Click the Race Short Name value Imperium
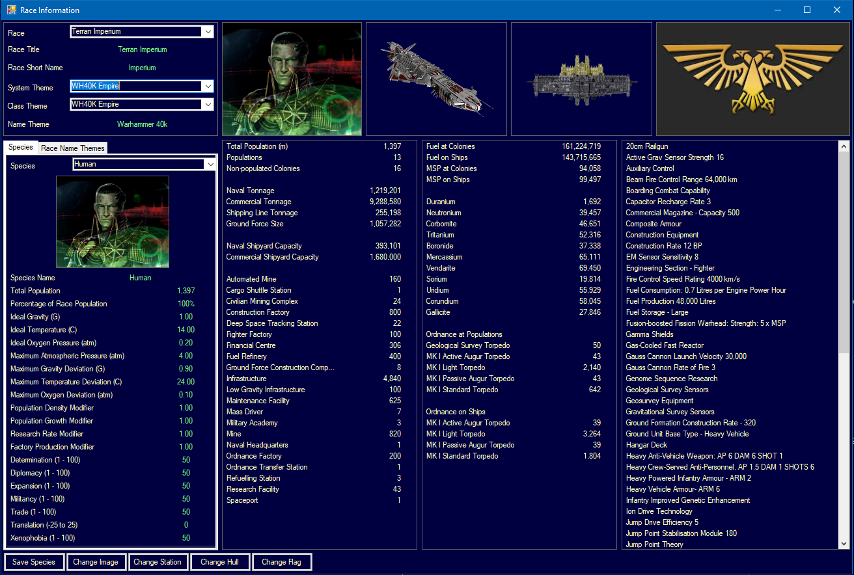The height and width of the screenshot is (575, 854). click(x=143, y=68)
